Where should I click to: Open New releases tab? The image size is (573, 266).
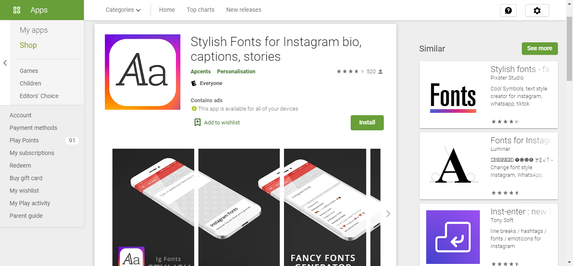pyautogui.click(x=244, y=10)
